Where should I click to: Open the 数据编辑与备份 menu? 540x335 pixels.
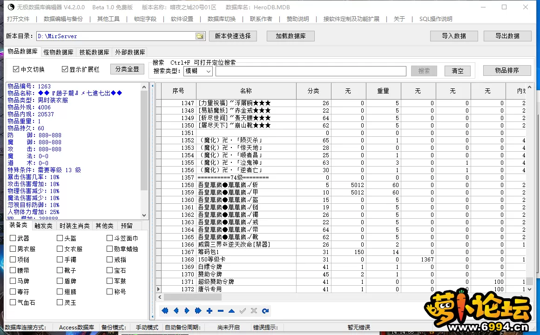[63, 19]
